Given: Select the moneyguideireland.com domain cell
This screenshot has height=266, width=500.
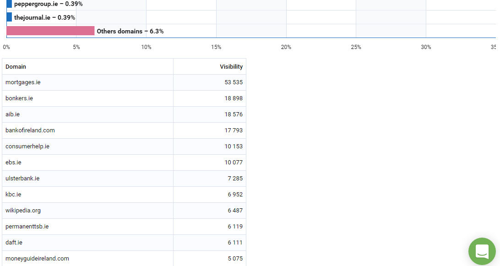Looking at the screenshot, I should point(88,258).
